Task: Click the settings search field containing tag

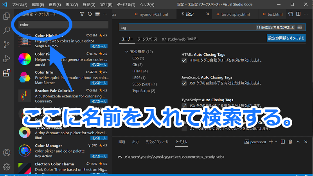Action: (188, 27)
